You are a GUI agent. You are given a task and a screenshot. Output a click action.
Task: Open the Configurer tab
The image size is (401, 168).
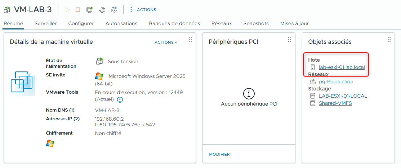(x=81, y=23)
